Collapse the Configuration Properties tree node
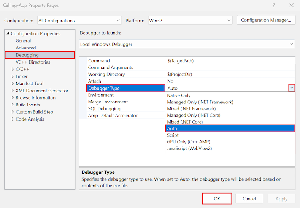 [x=8, y=34]
